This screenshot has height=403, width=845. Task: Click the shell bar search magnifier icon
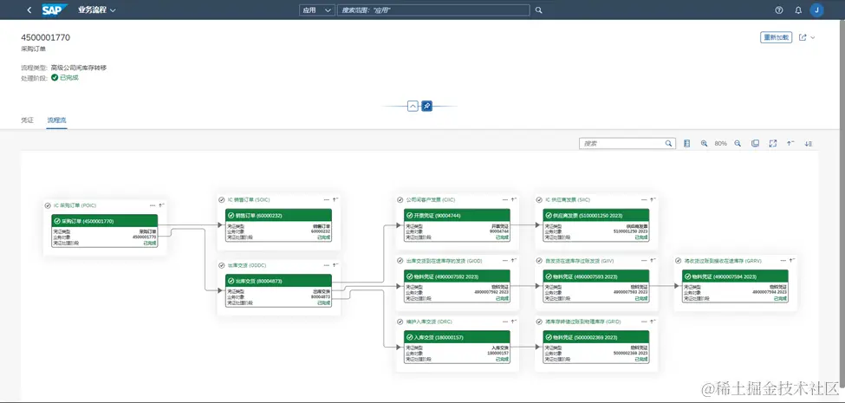click(538, 10)
